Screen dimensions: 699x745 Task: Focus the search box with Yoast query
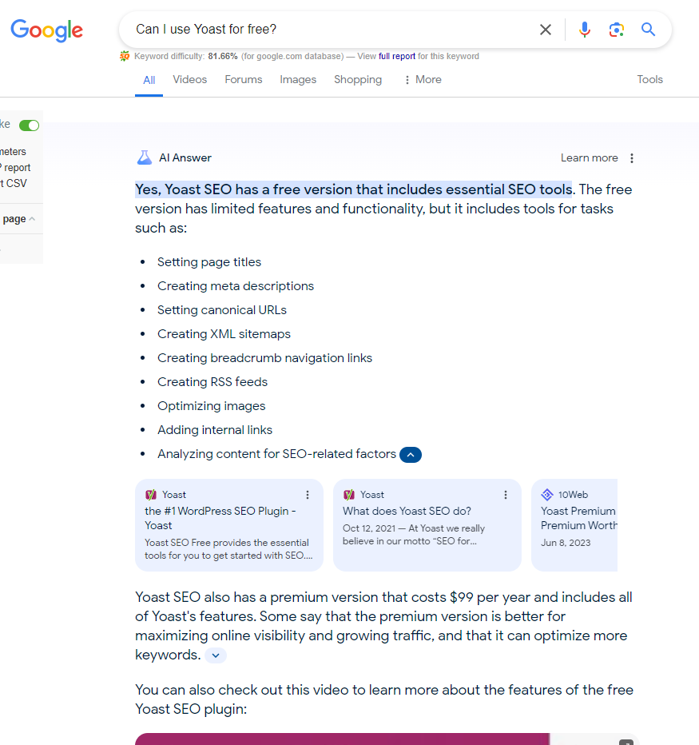tap(332, 30)
